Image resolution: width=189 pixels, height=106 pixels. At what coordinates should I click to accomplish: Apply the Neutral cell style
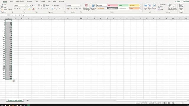134,5
